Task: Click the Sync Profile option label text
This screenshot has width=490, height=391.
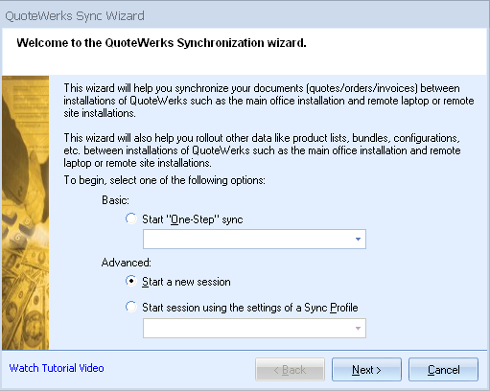Action: (250, 308)
